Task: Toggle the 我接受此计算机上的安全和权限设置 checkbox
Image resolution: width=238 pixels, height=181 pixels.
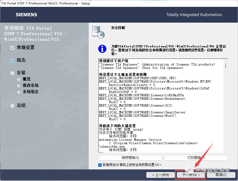Action: (x=100, y=165)
